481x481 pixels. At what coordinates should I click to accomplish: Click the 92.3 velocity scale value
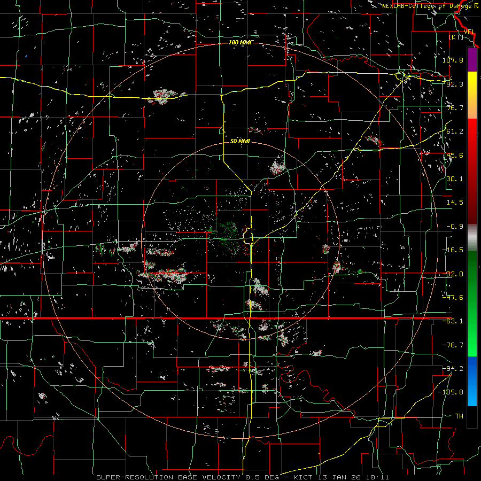click(x=455, y=84)
